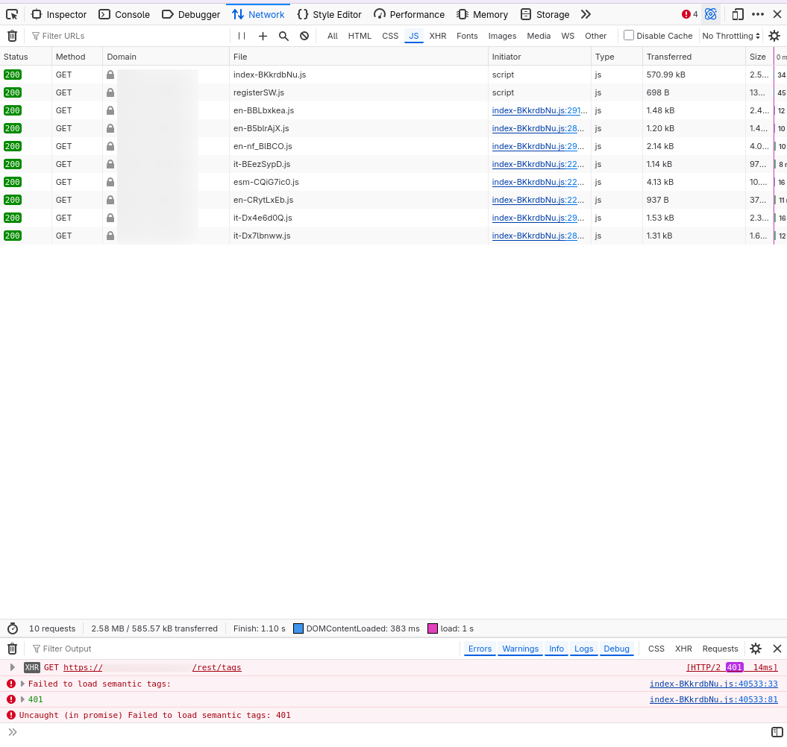Open the request blocking panel
This screenshot has height=747, width=787.
(x=304, y=36)
